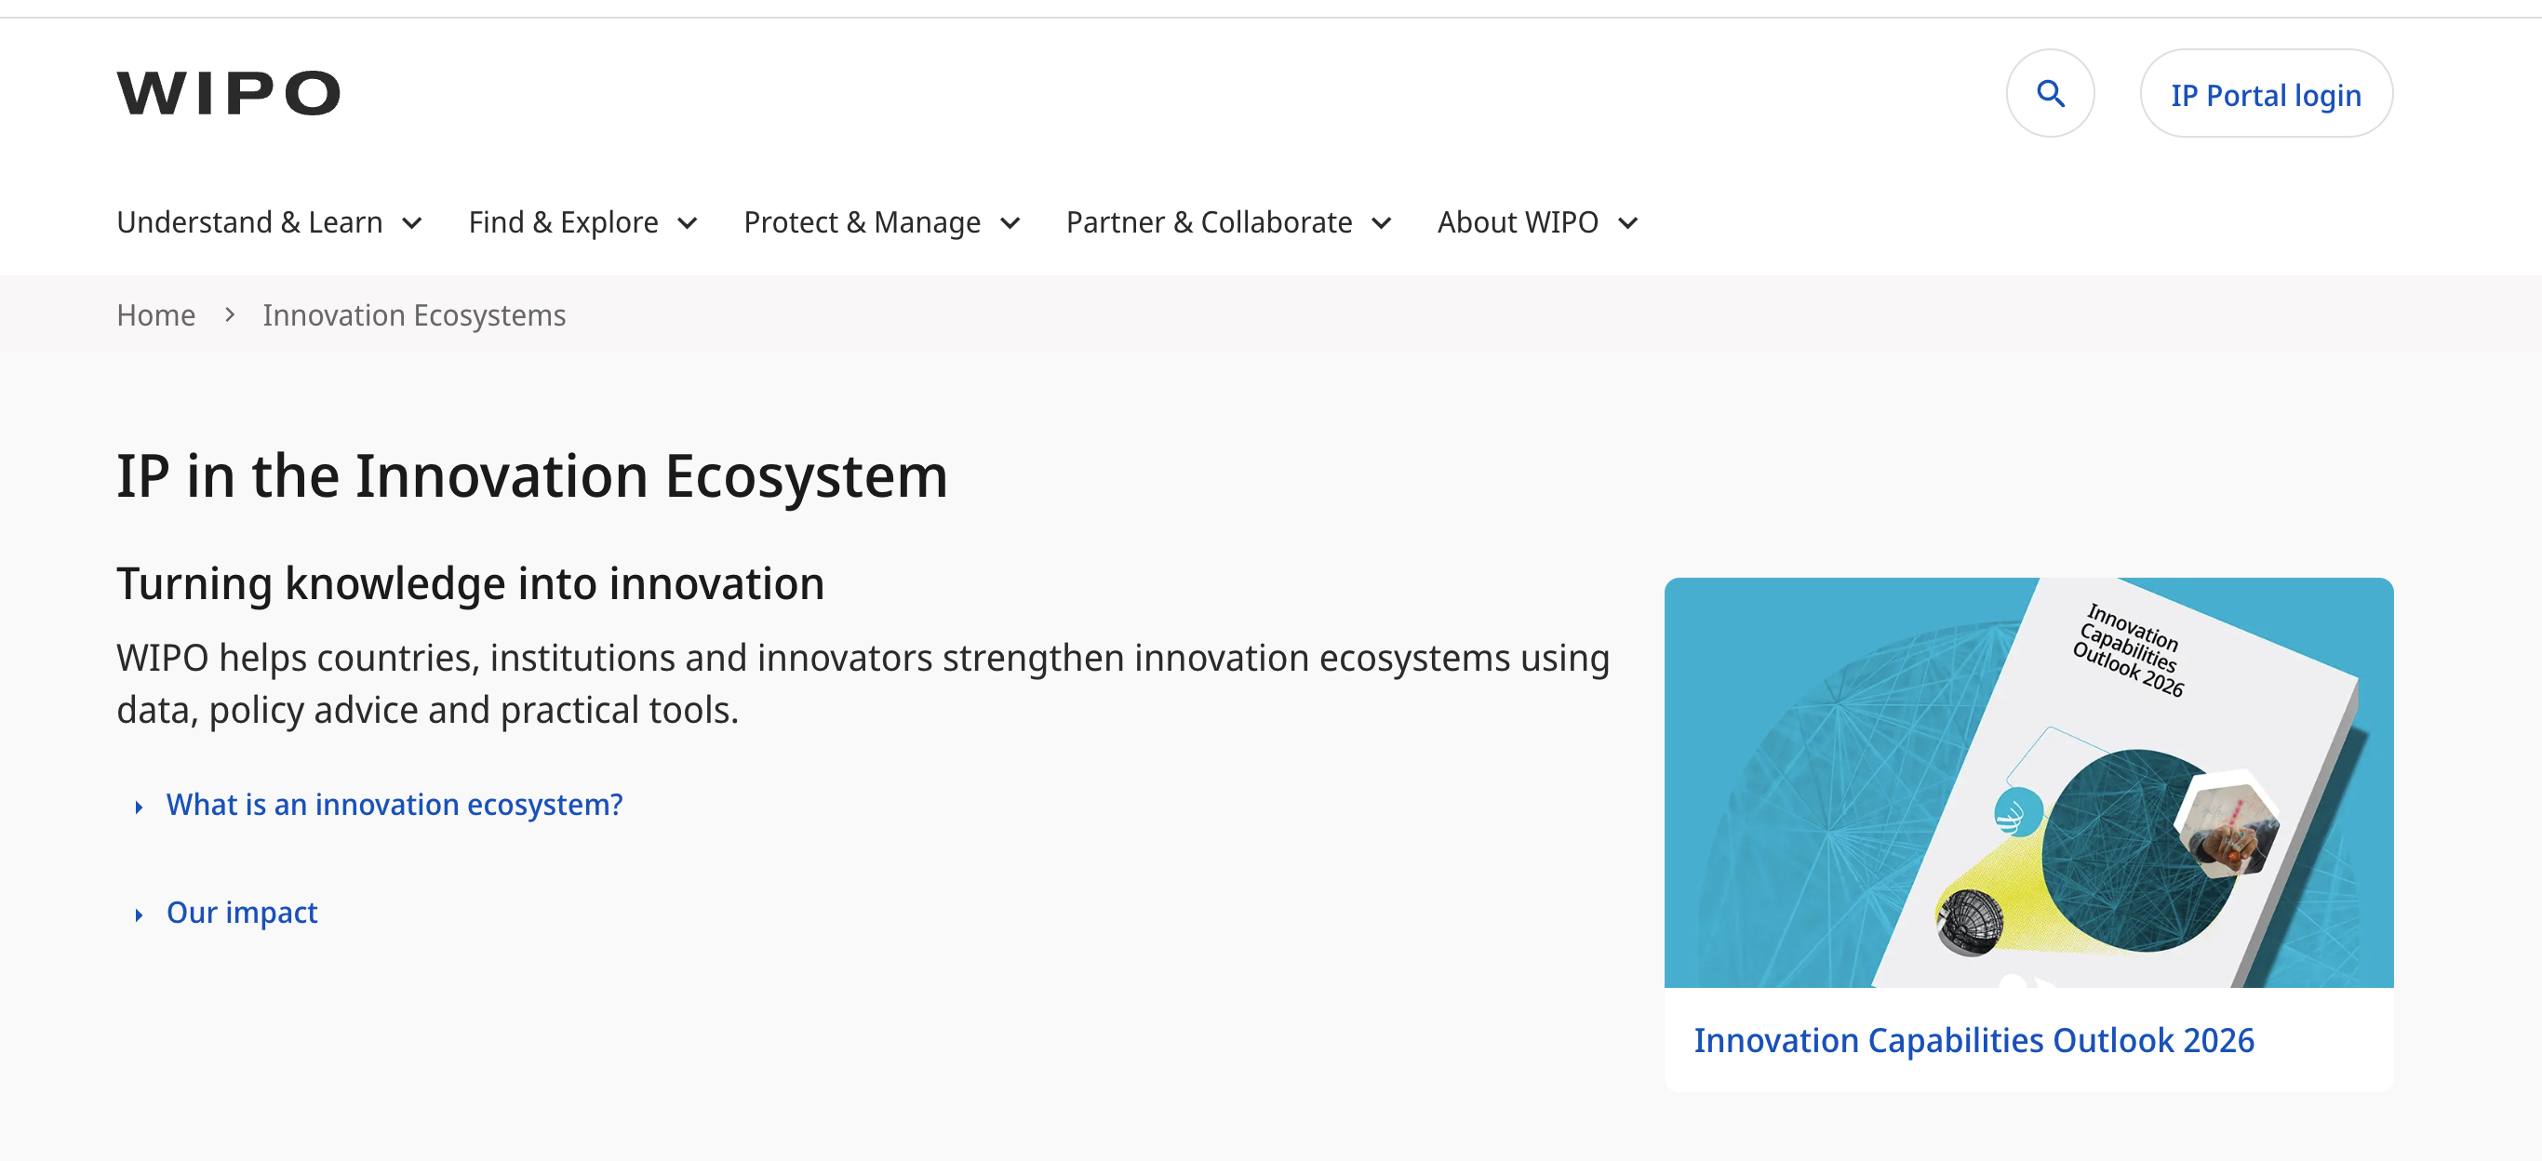Click the Innovation Ecosystems breadcrumb
This screenshot has width=2542, height=1161.
pos(414,315)
